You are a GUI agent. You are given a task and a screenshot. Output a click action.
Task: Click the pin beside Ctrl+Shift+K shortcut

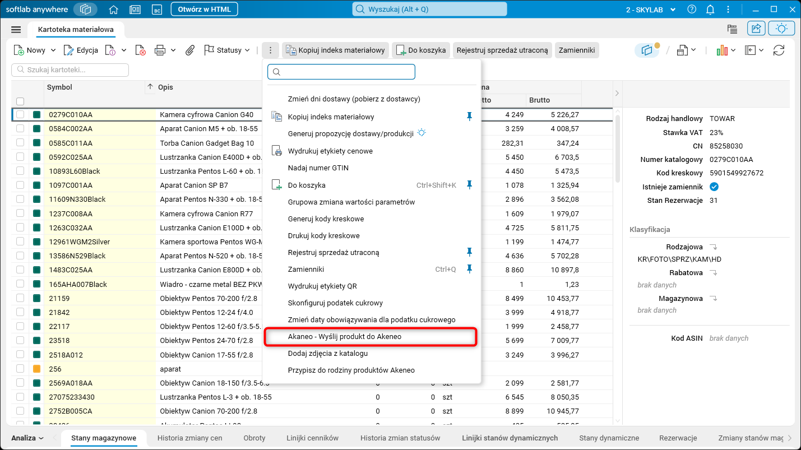[470, 185]
